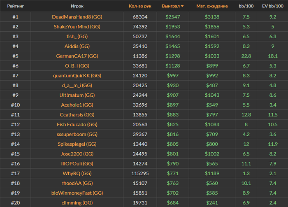The image size is (288, 207).
Task: Sort by Кол-во рук column header
Action: 140,6
